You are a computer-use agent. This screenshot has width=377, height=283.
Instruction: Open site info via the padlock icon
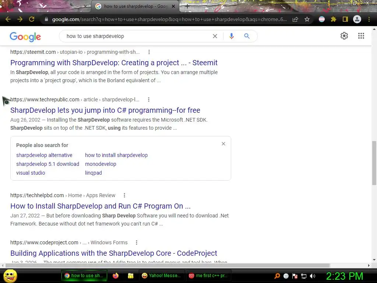tap(46, 19)
